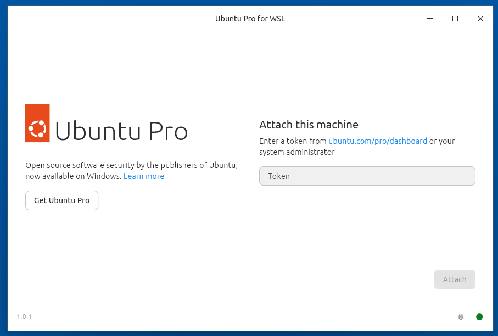This screenshot has height=336, width=498.
Task: Click the bug report icon in footer
Action: pyautogui.click(x=461, y=317)
